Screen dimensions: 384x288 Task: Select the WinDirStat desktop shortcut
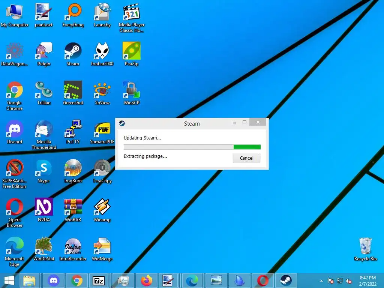pyautogui.click(x=43, y=249)
